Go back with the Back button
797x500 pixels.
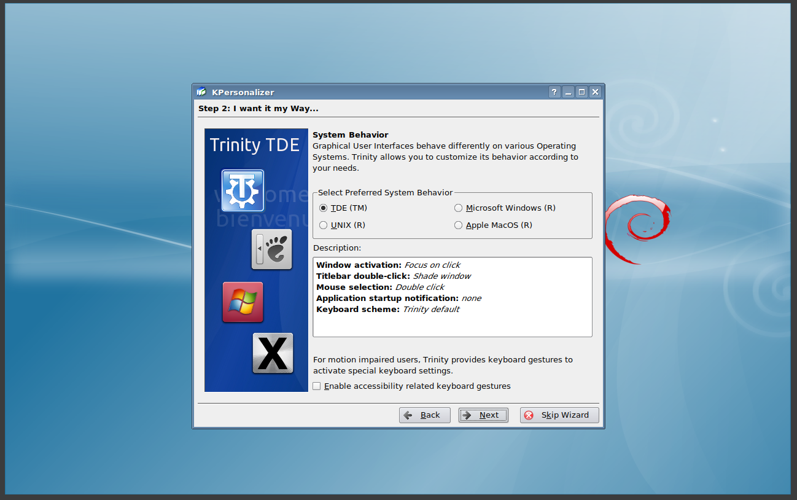tap(424, 415)
